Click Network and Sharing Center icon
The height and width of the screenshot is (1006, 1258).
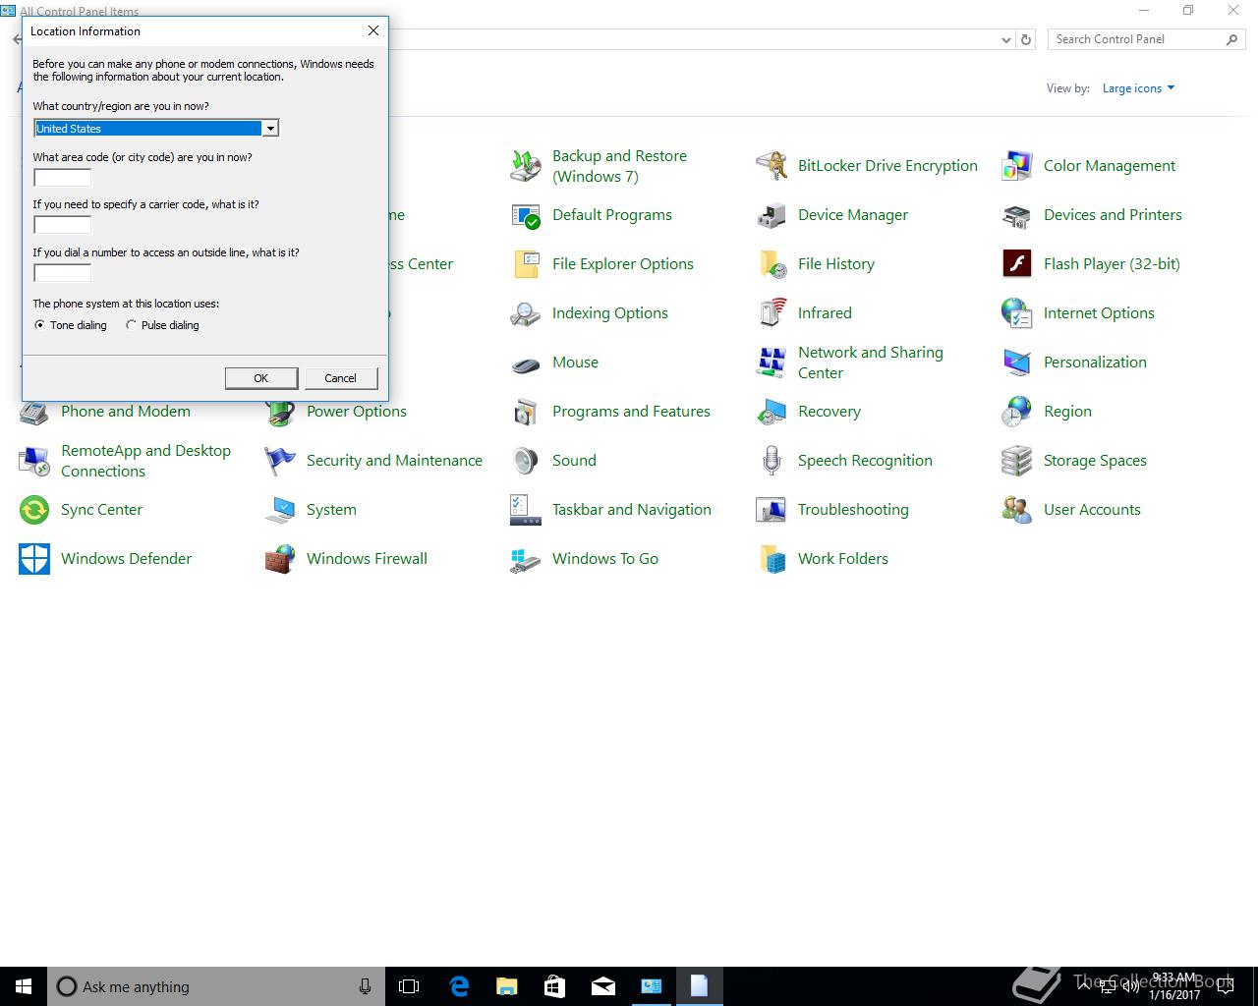click(x=772, y=363)
